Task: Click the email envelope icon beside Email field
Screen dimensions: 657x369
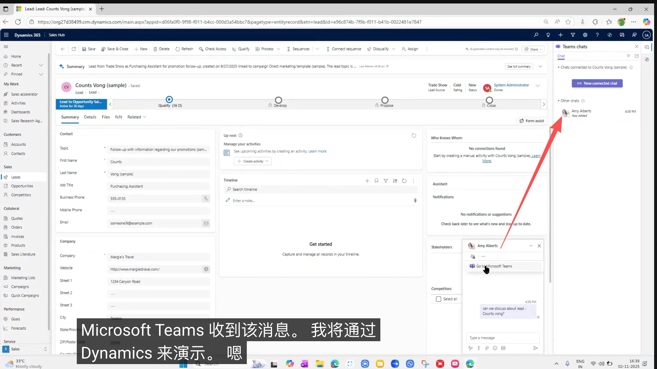Action: 206,223
